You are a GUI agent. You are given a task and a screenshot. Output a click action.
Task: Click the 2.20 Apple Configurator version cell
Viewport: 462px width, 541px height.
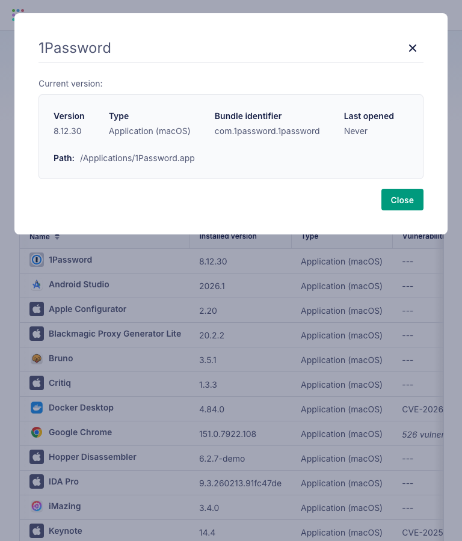[208, 311]
